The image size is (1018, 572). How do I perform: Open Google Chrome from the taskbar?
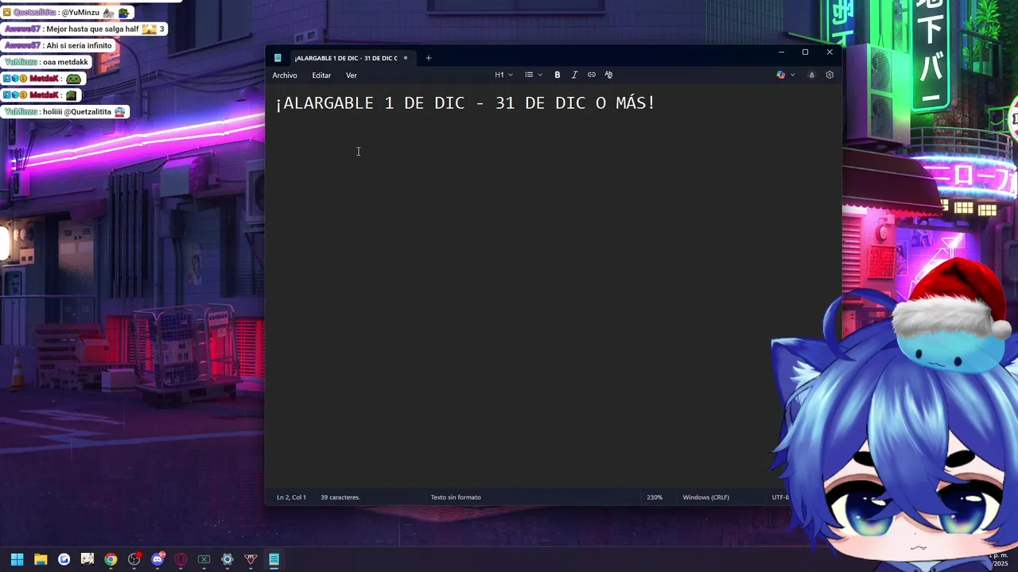coord(111,559)
